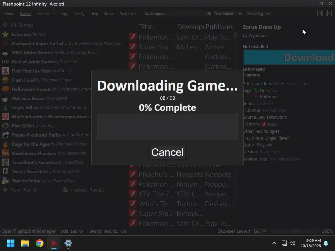Click Import Playlist
This screenshot has height=251, width=335.
(x=84, y=190)
